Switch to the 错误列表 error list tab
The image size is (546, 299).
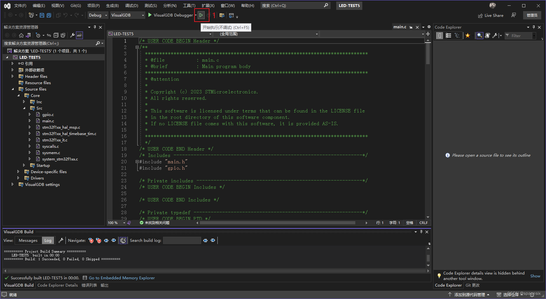click(x=89, y=285)
